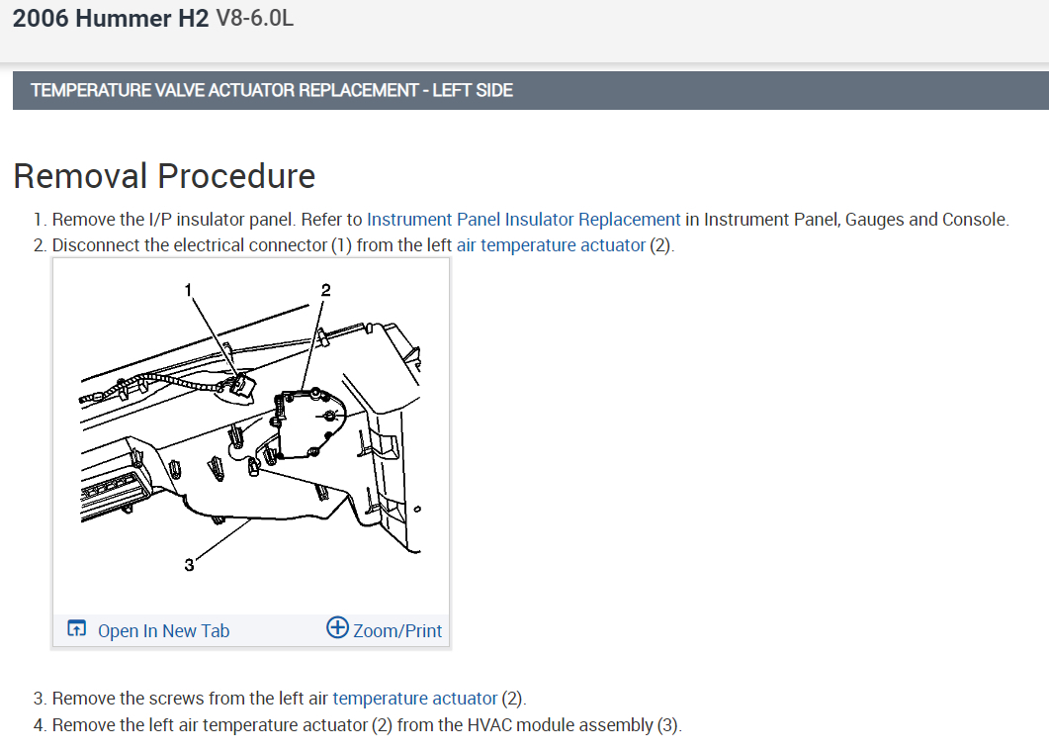
Task: Follow the air temperature actuator link in step 2
Action: tap(551, 245)
